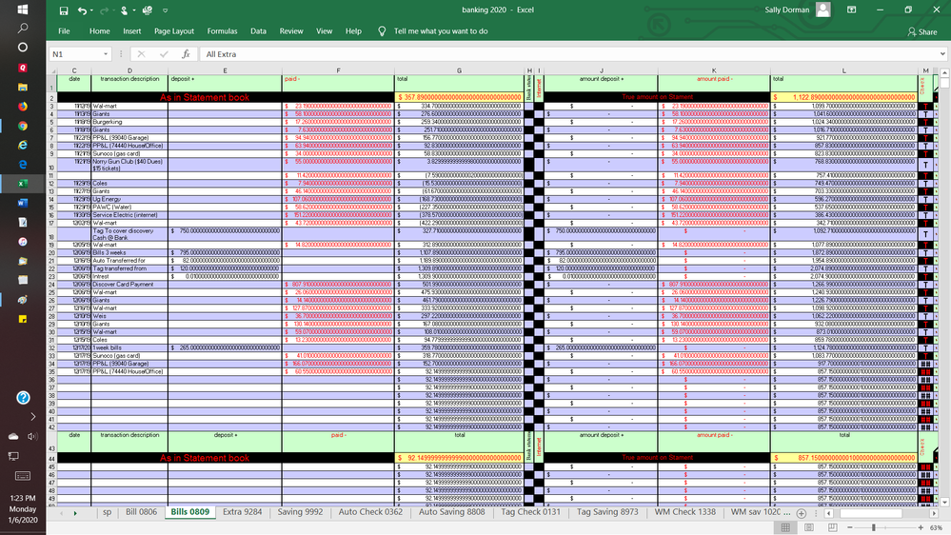Click the zoom slider handle
The width and height of the screenshot is (951, 535).
pyautogui.click(x=874, y=527)
